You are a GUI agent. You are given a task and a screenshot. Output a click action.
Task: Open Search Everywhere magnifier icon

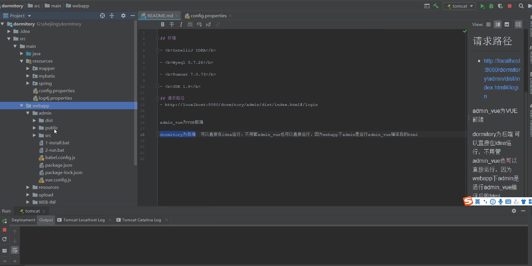521,6
